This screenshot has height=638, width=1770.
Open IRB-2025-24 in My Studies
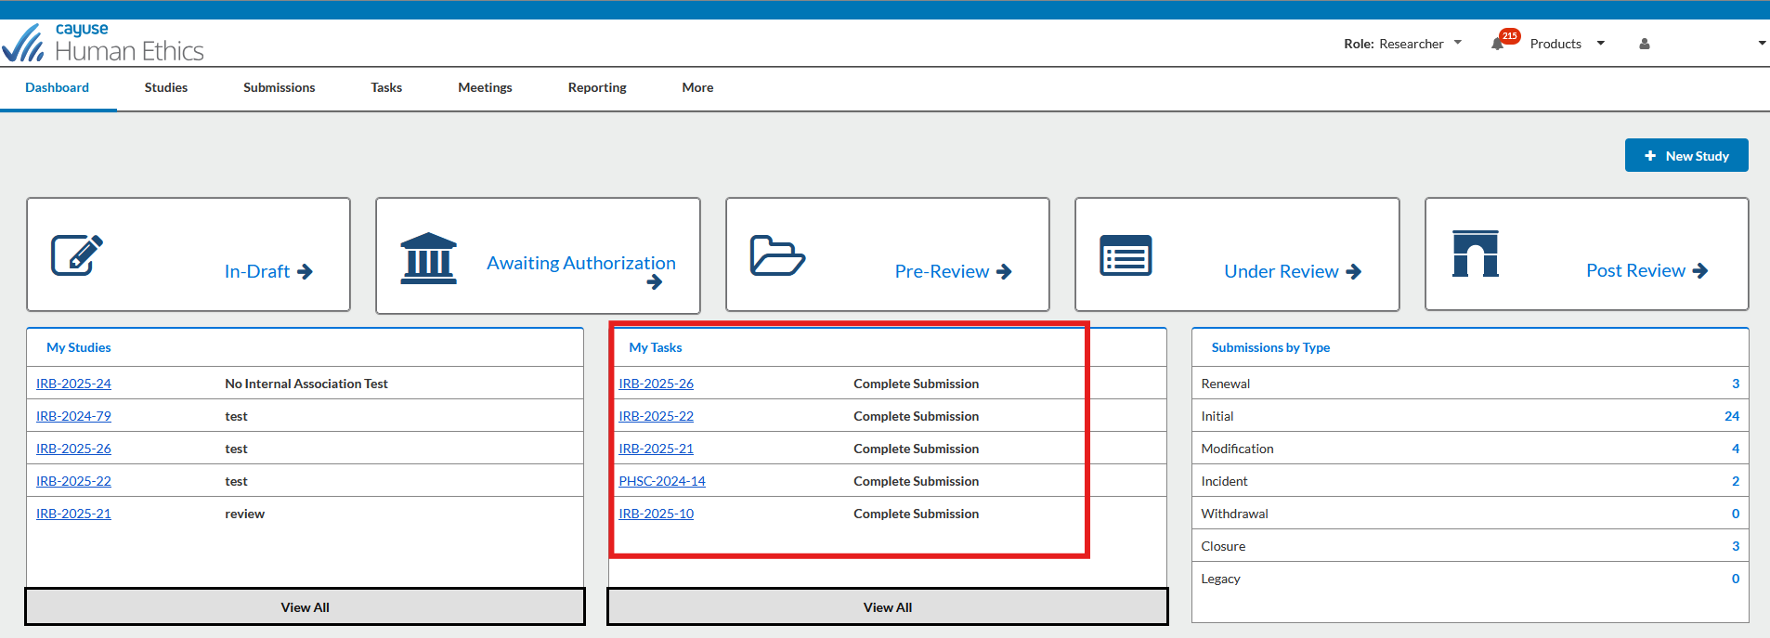tap(73, 384)
